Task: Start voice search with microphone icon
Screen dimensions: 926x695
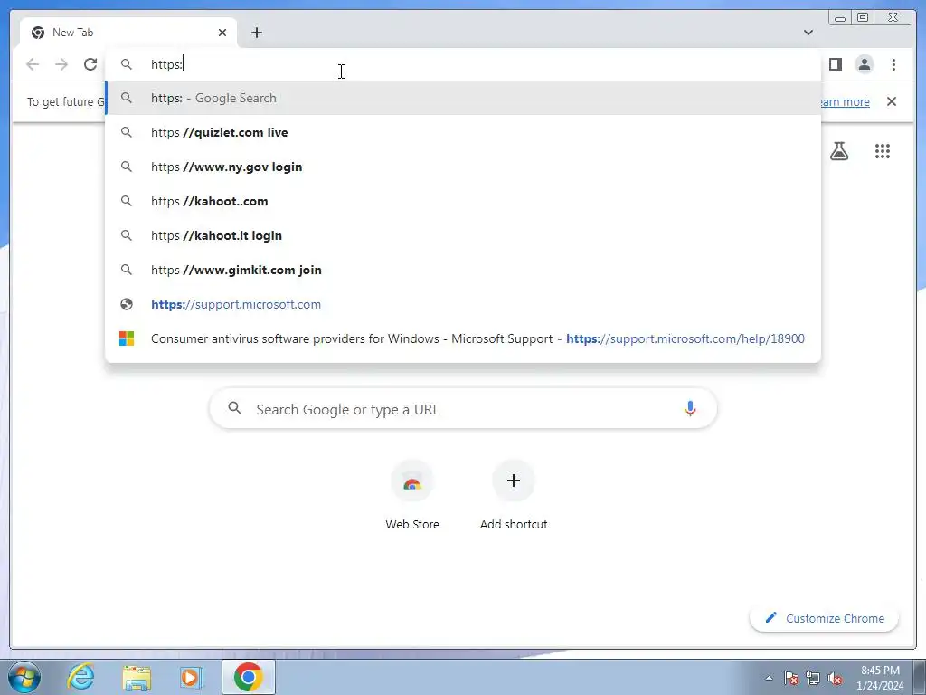Action: click(x=690, y=408)
